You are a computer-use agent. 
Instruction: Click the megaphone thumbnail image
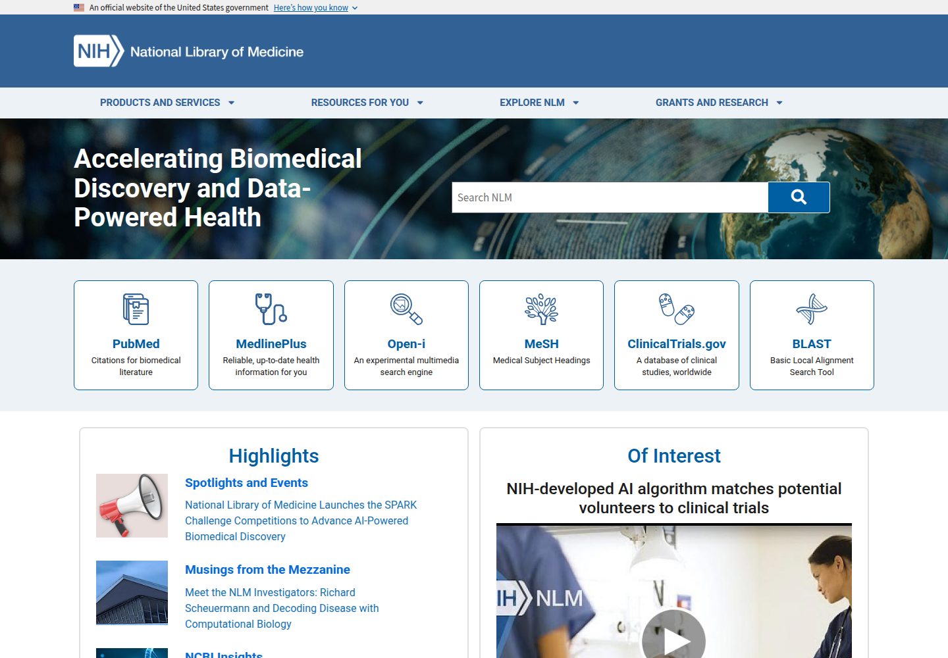[x=132, y=505]
